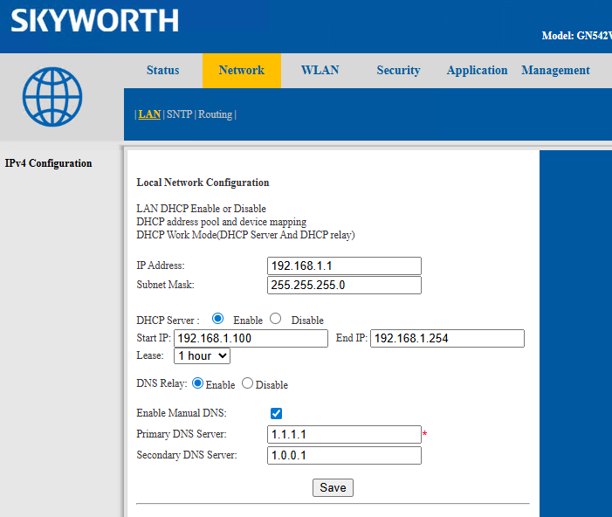Click the DHCP End IP field
Viewport: 612px width, 517px height.
click(x=447, y=338)
